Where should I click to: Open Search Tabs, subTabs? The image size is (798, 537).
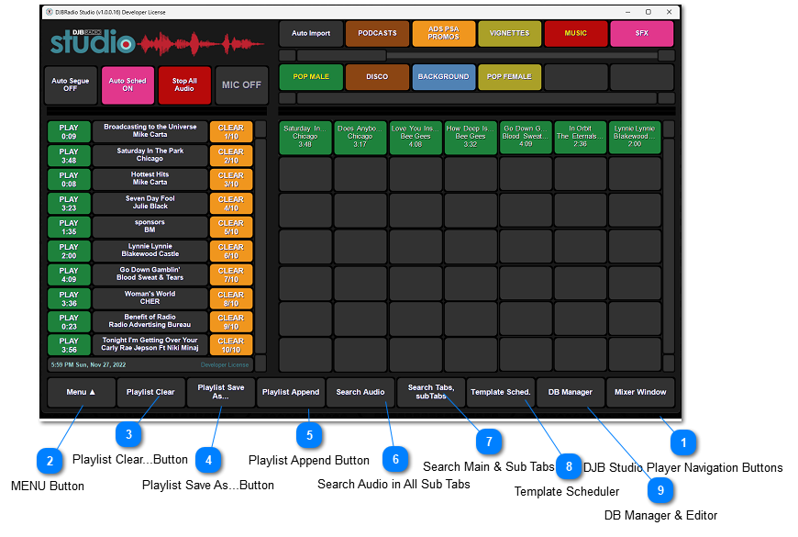pos(430,392)
